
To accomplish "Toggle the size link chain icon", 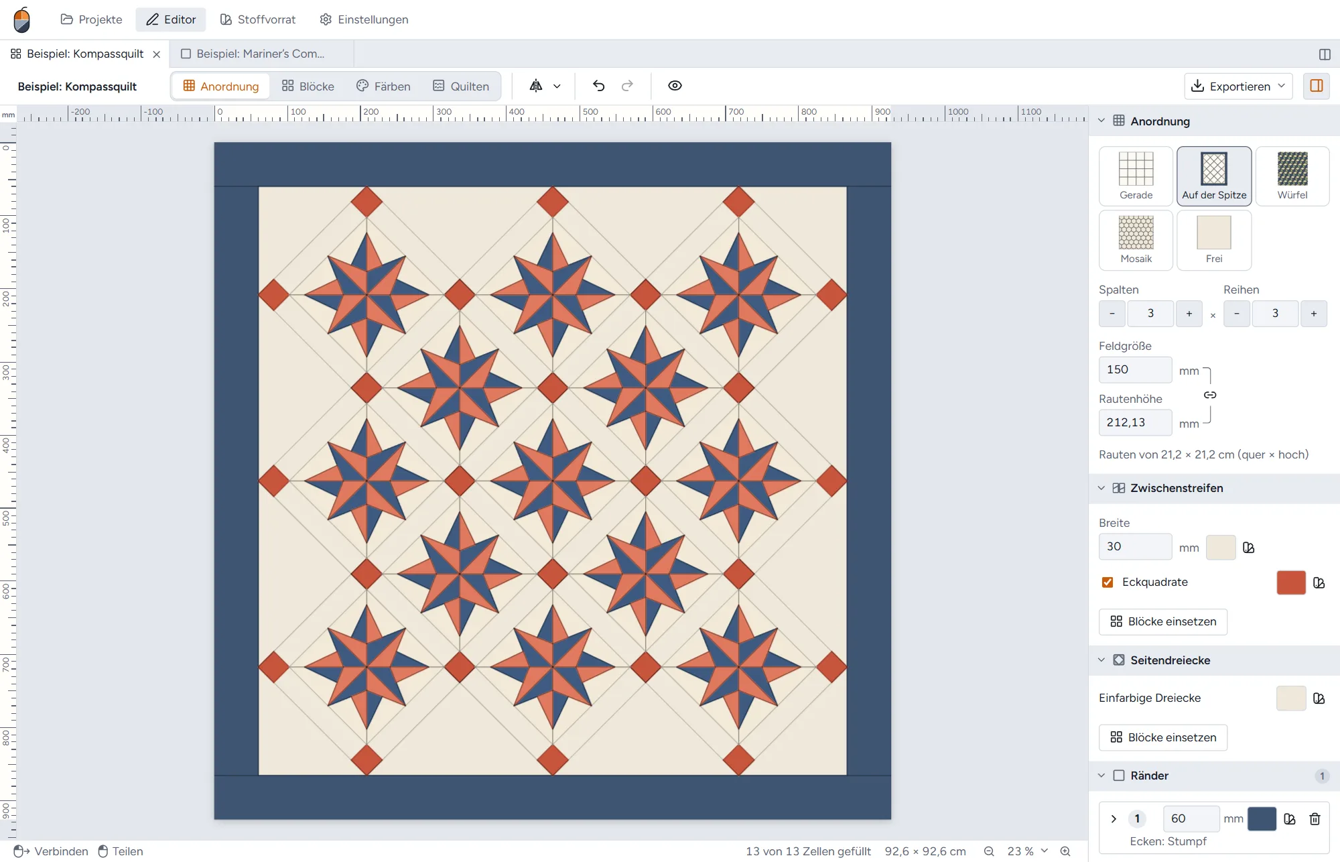I will click(x=1210, y=395).
